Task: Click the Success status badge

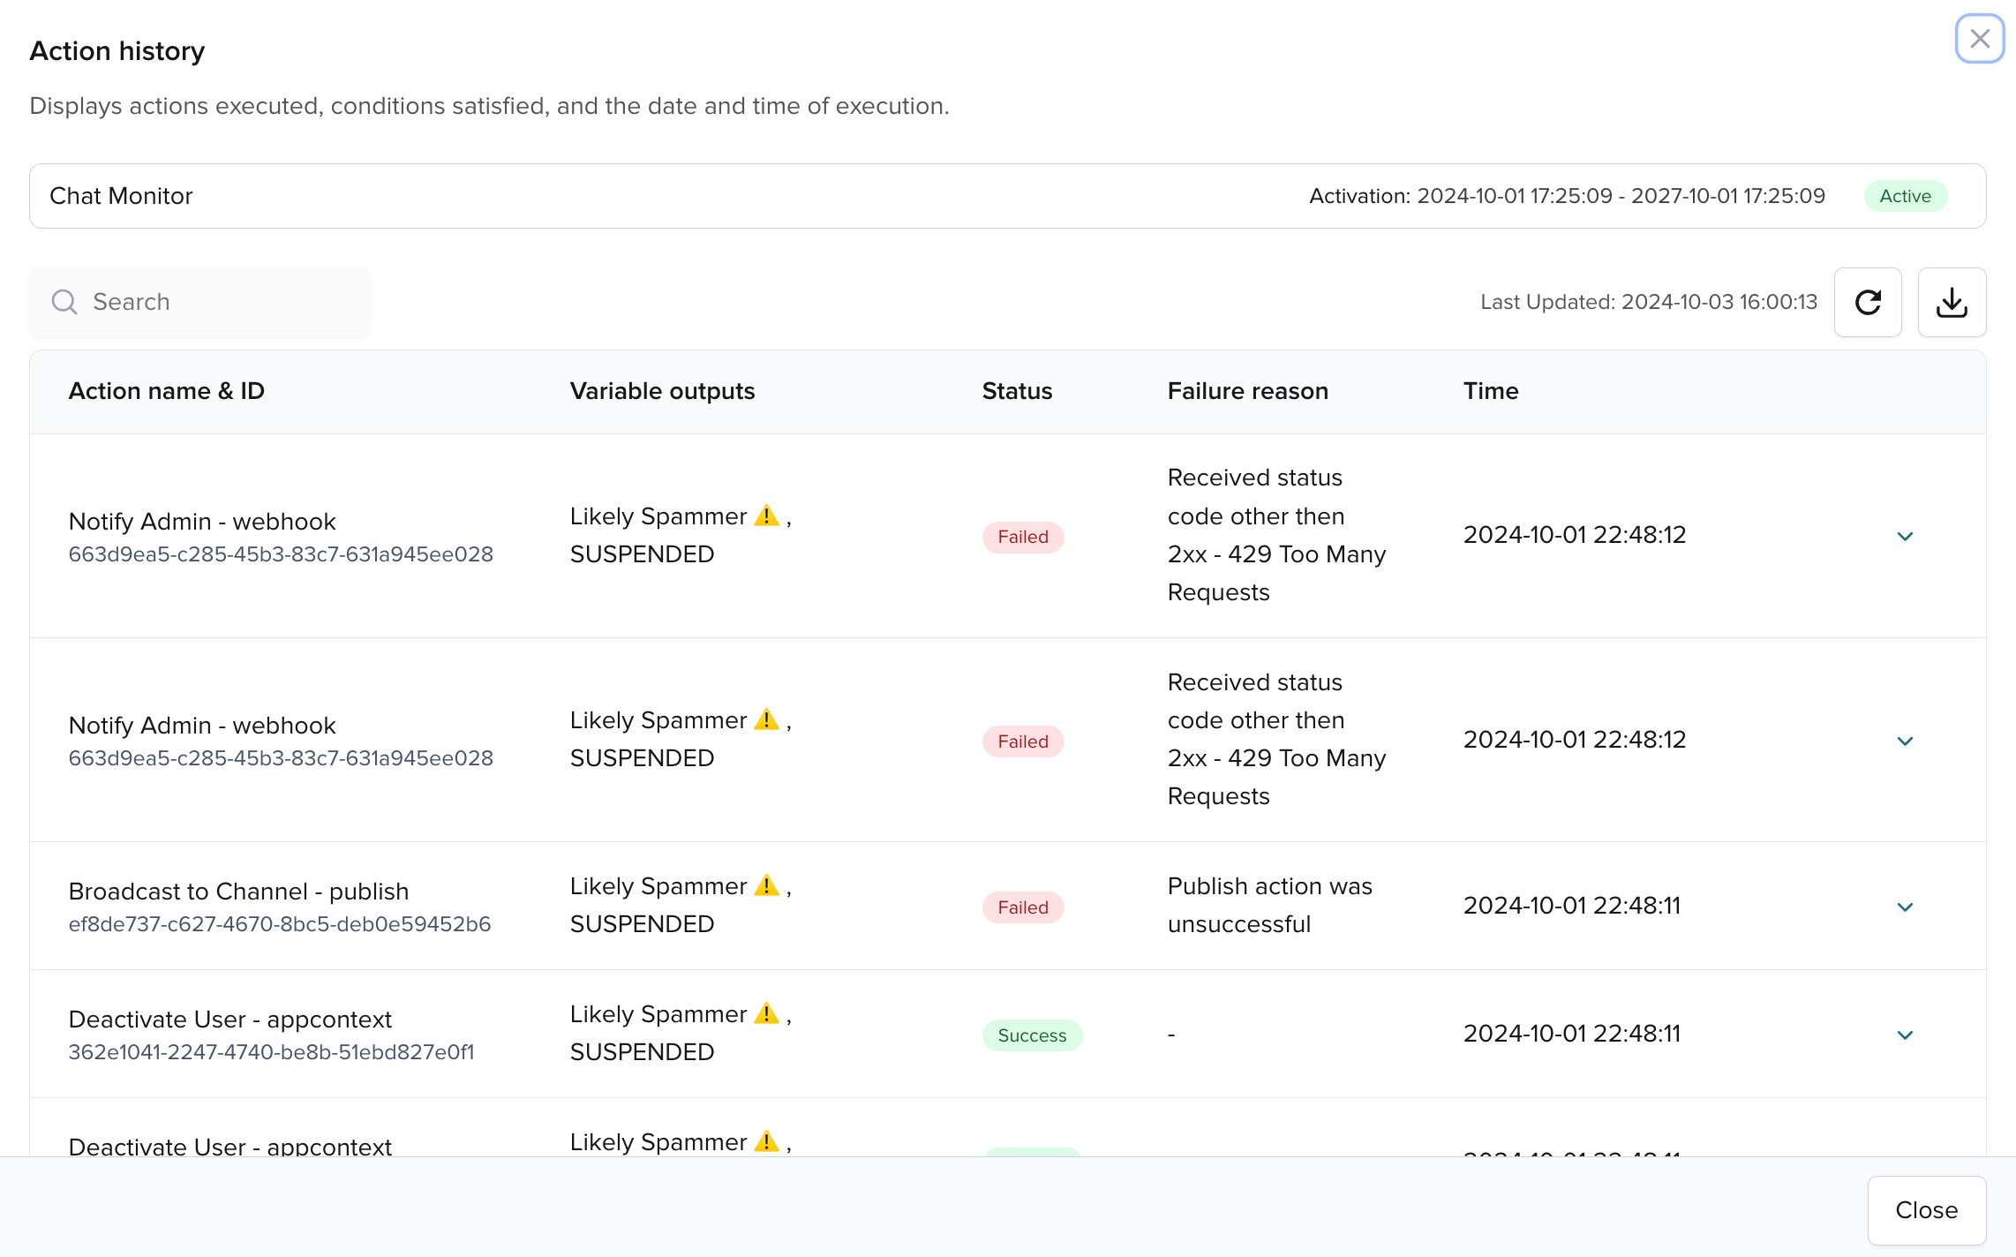Action: click(1031, 1035)
